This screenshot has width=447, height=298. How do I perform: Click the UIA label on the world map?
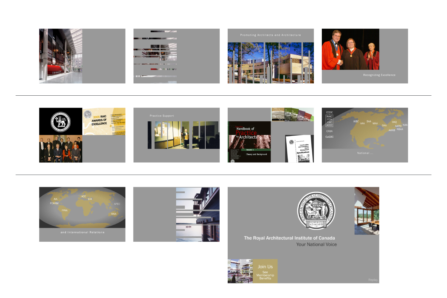[90, 199]
